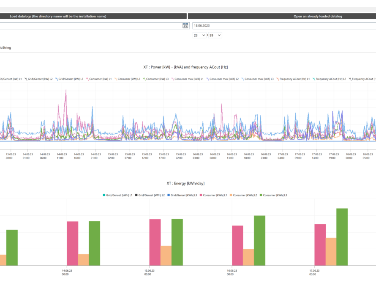This screenshot has width=376, height=281.
Task: Click the Consumer max [kVA] L3 legend icon
Action: 243,79
